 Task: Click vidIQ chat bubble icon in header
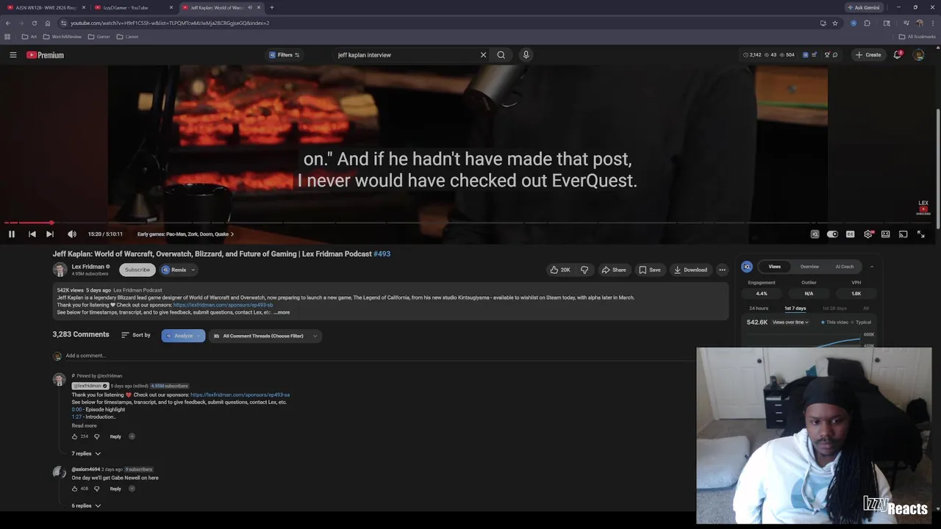point(835,55)
